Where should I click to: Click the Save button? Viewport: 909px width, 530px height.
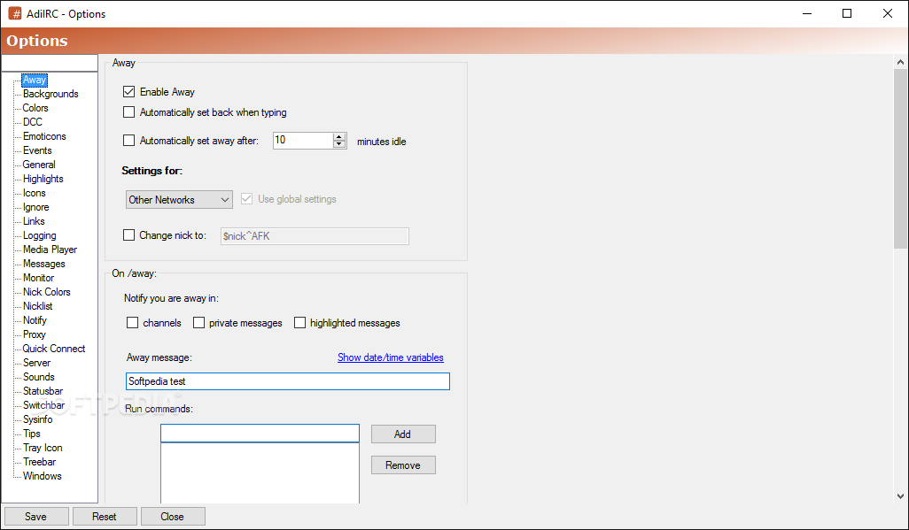click(36, 516)
